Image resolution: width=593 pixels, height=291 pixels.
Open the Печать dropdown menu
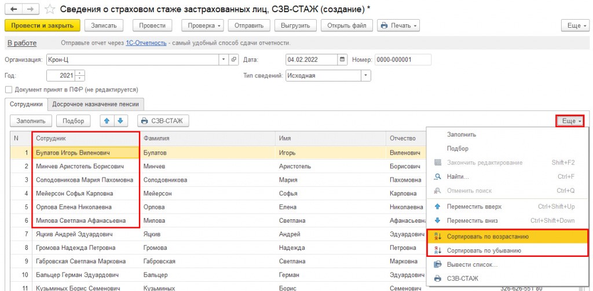(398, 25)
